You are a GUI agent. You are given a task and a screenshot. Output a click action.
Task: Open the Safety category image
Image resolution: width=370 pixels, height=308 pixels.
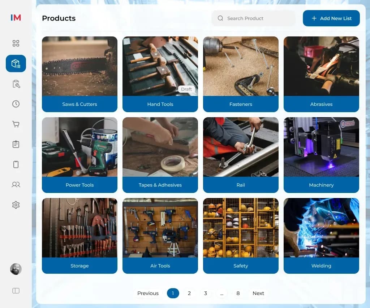coord(241,228)
